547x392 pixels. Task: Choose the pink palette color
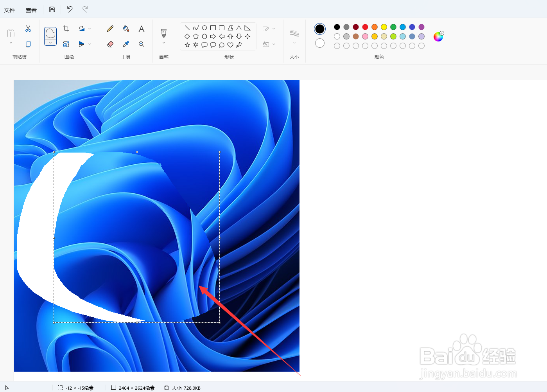tap(365, 36)
